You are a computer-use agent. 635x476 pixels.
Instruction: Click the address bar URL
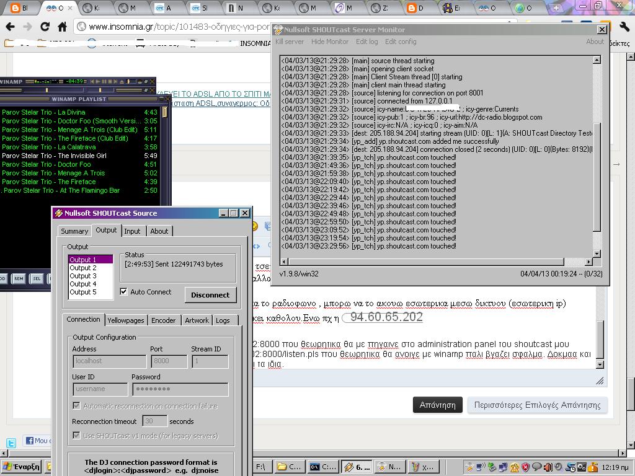click(x=179, y=27)
